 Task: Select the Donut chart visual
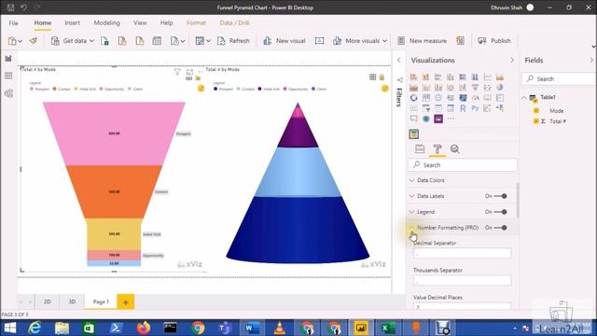pos(413,98)
